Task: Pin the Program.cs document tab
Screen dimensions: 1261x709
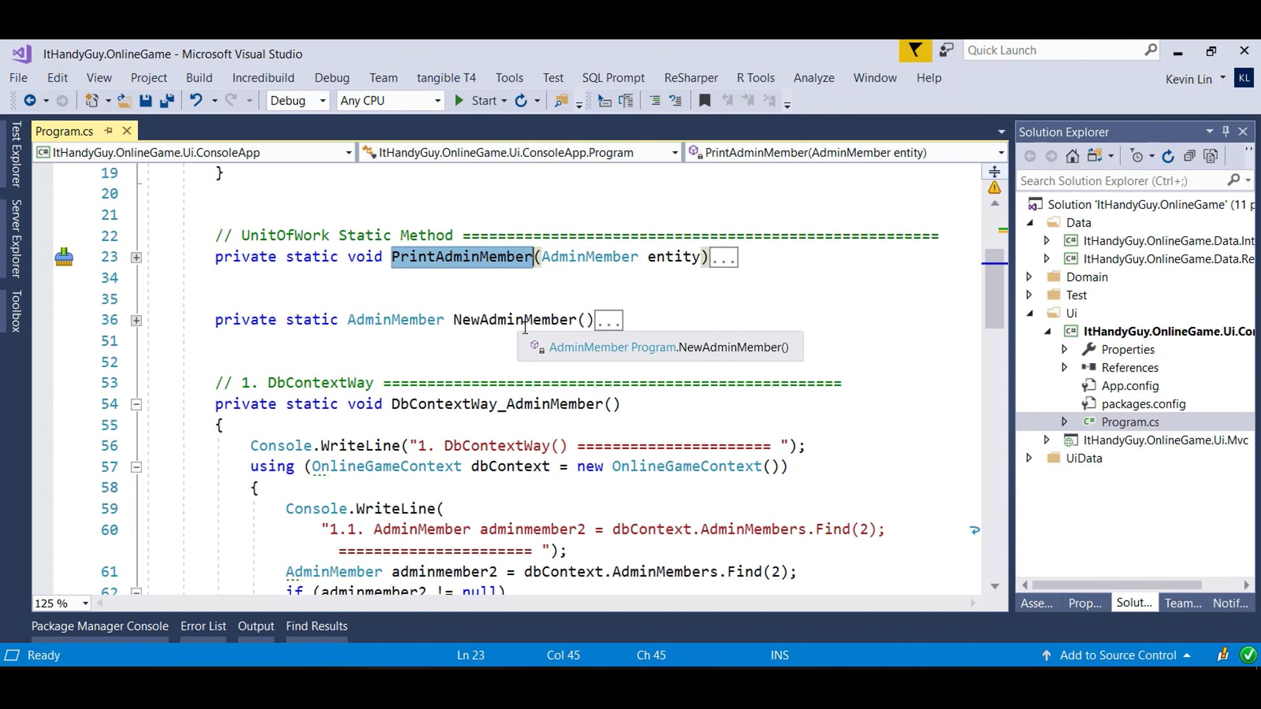Action: [x=108, y=131]
